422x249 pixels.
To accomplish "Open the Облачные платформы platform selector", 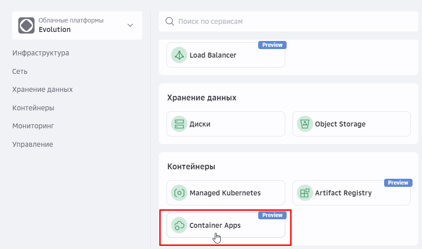I will click(x=77, y=25).
